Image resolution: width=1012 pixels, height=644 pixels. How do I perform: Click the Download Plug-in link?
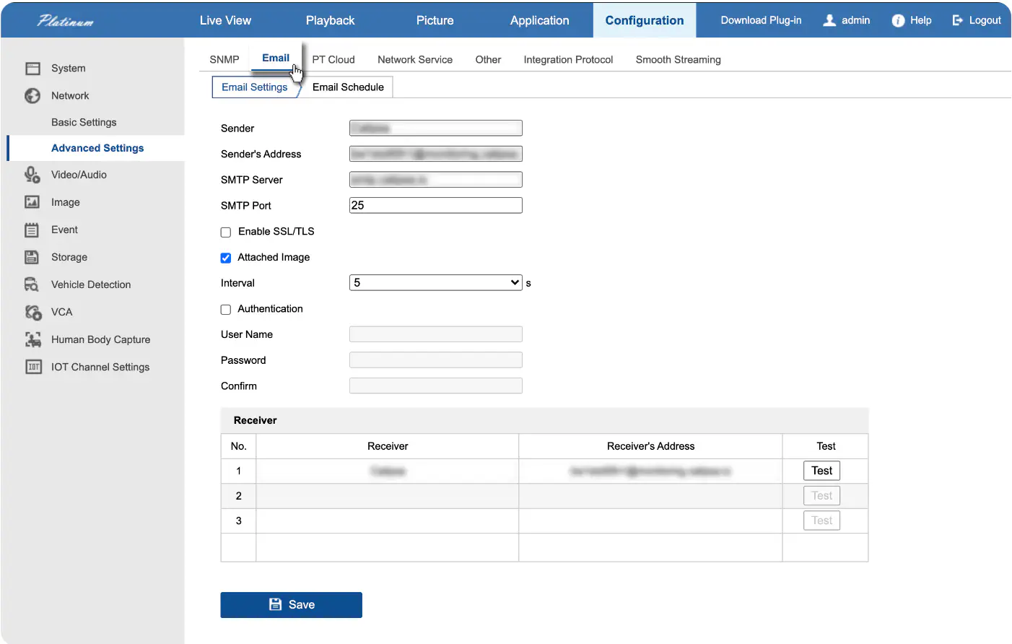tap(761, 20)
